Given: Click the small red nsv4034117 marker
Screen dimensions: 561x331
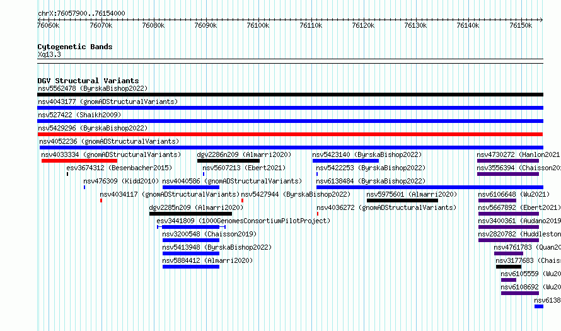Looking at the screenshot, I should (x=101, y=200).
